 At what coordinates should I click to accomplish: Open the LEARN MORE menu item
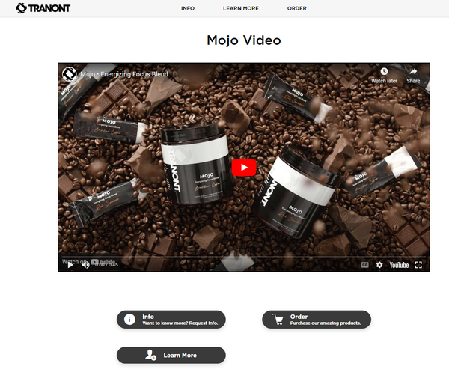click(241, 8)
